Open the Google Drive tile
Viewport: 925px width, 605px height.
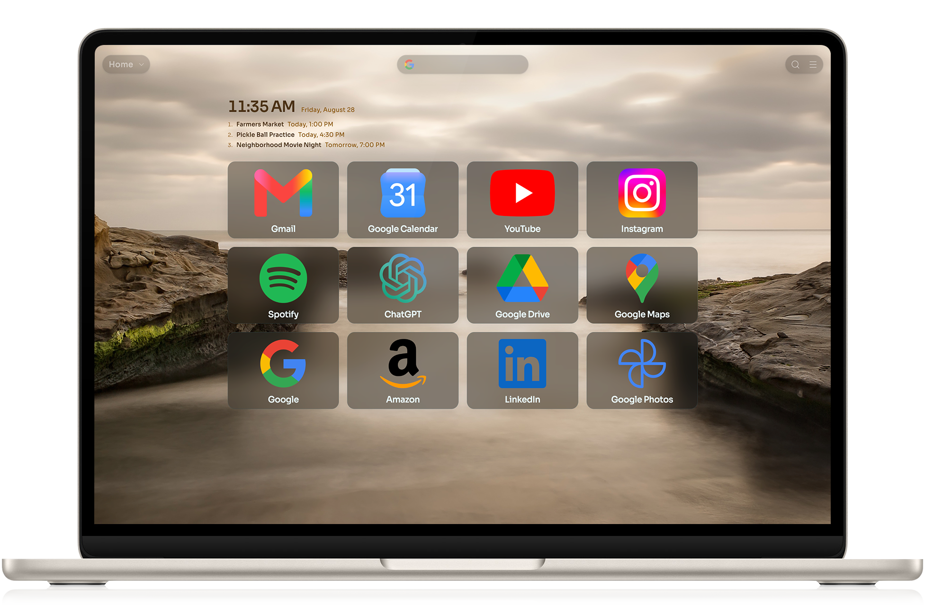click(x=522, y=285)
